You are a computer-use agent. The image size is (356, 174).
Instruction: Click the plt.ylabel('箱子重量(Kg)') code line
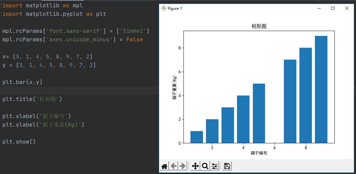(44, 125)
